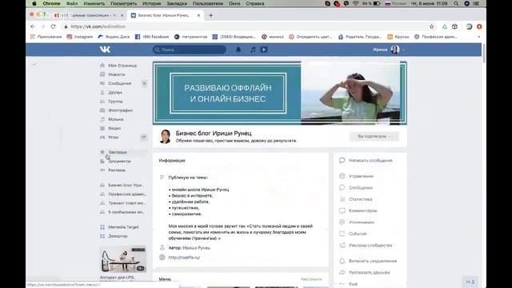Open the community website link

click(184, 258)
